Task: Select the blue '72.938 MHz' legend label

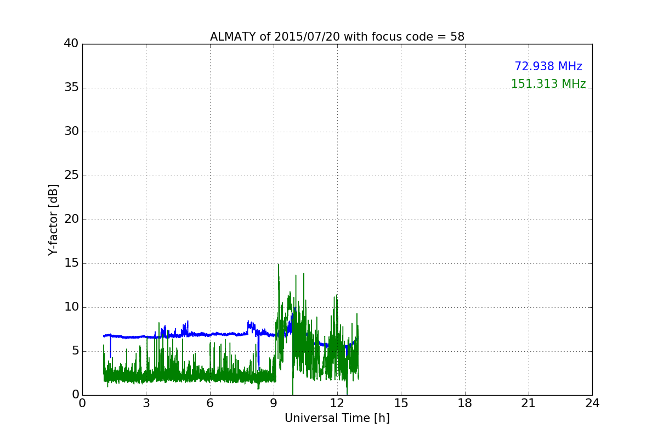Action: coord(548,66)
